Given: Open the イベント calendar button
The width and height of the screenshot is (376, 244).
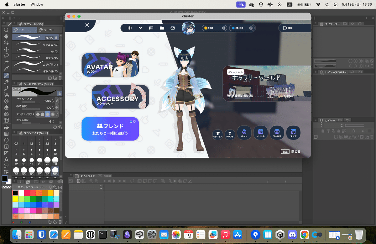Looking at the screenshot, I should [x=260, y=133].
